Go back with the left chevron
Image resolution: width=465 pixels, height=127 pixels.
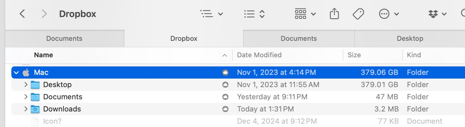pos(22,14)
